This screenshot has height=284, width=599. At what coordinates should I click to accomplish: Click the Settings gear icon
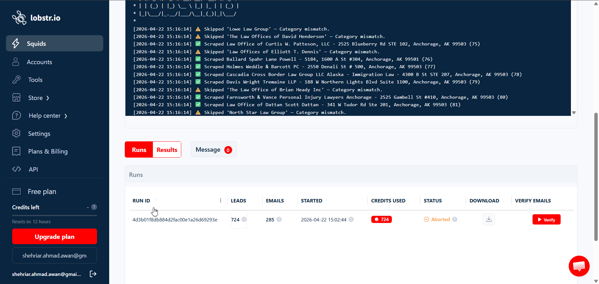[x=16, y=133]
